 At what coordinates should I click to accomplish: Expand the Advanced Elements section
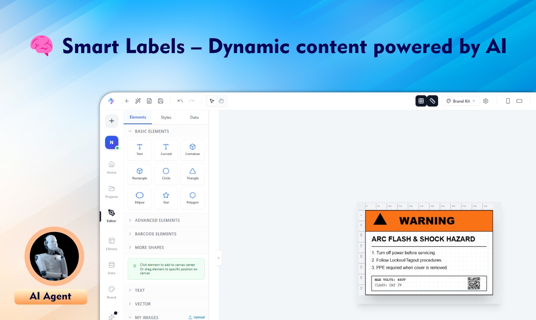pyautogui.click(x=166, y=220)
